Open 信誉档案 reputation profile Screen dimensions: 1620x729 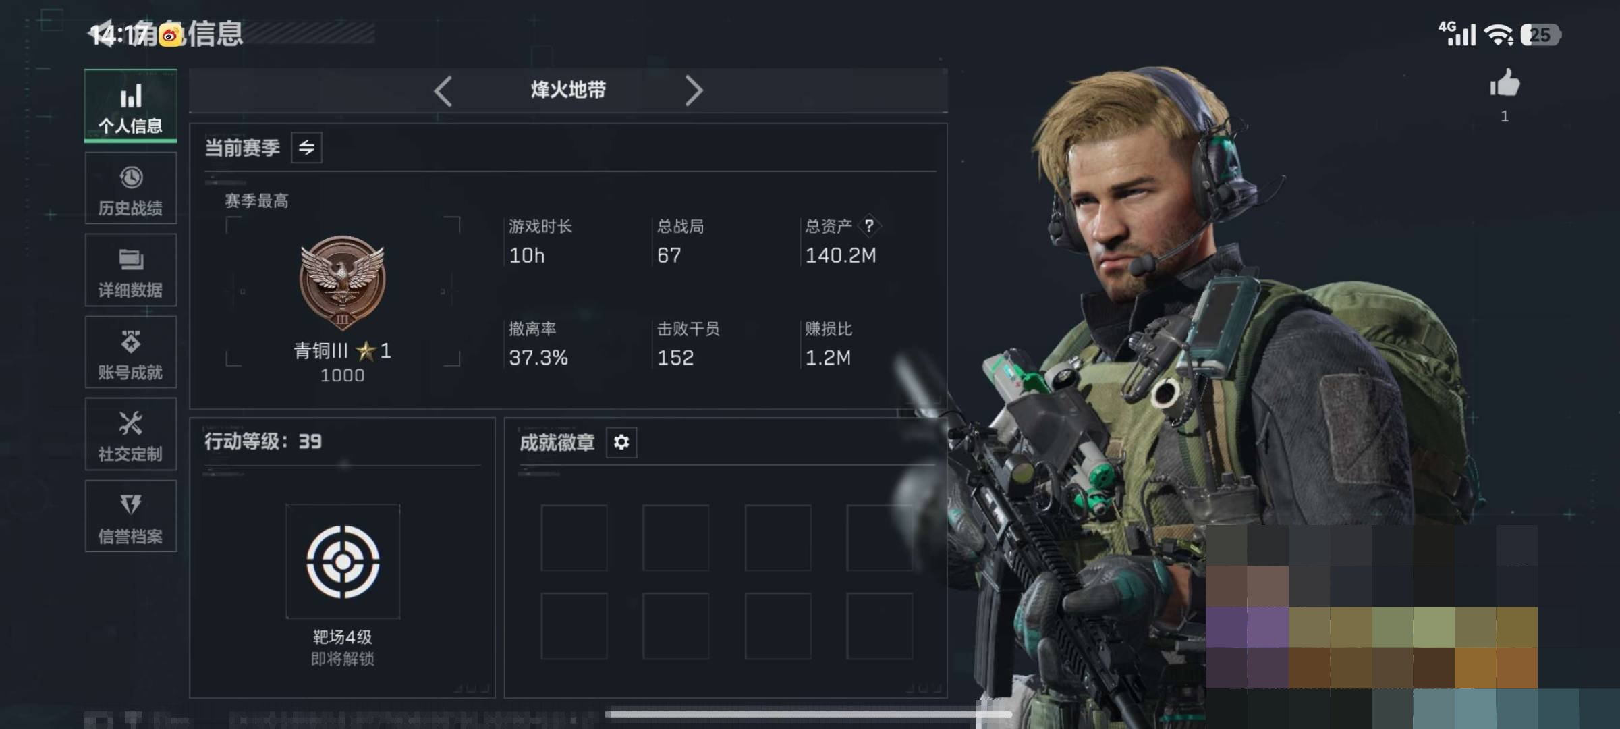(x=131, y=516)
